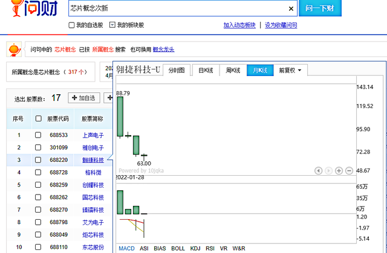Select the BOLL indicator
This screenshot has width=387, height=253.
coord(178,248)
